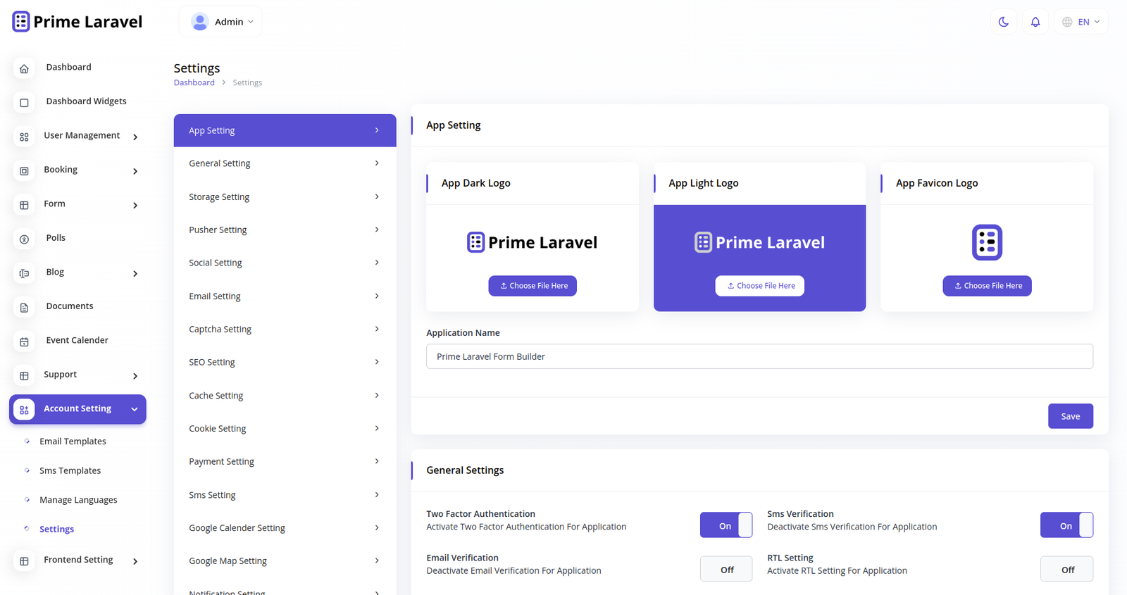Image resolution: width=1127 pixels, height=595 pixels.
Task: Select the Payment Setting tab
Action: click(x=285, y=462)
